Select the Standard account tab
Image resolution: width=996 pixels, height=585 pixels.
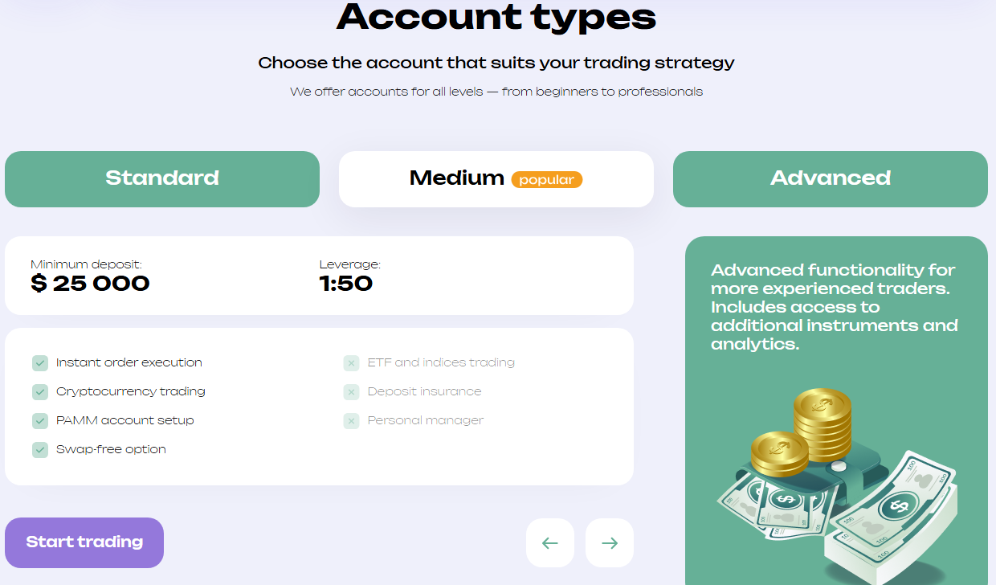(162, 179)
